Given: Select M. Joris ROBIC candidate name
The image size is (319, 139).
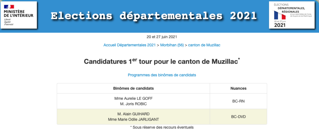Looking at the screenshot, I should 133,104.
